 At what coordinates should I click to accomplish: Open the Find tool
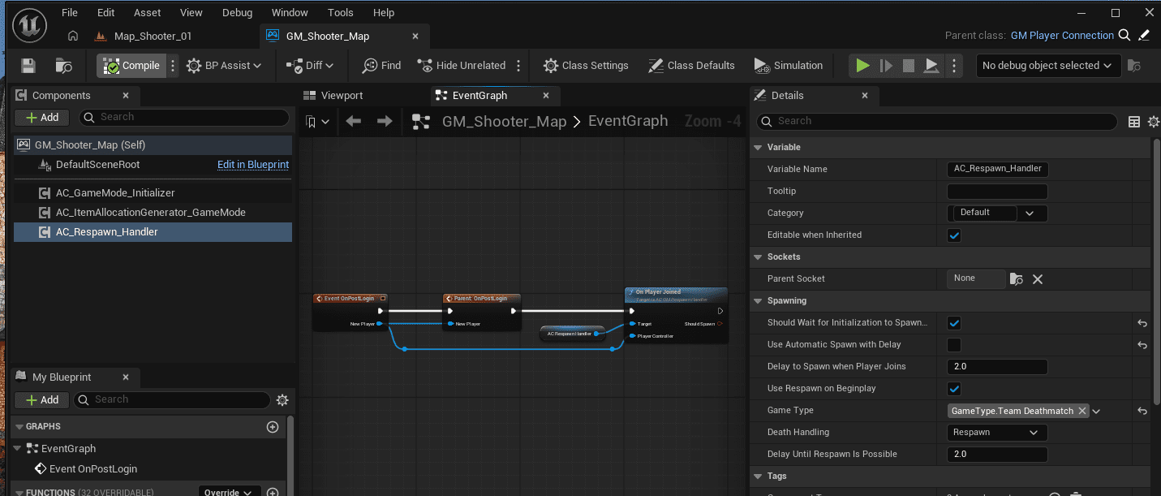[x=381, y=66]
